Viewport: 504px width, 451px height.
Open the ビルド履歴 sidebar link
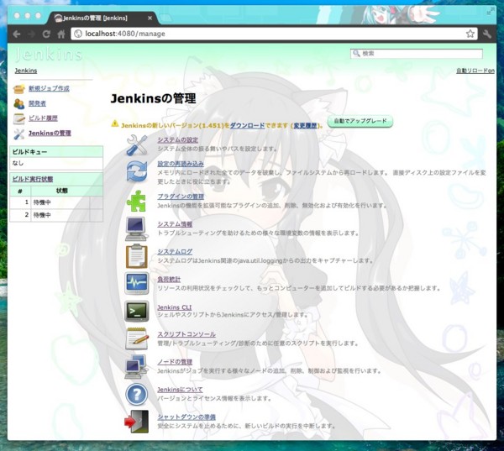(43, 118)
